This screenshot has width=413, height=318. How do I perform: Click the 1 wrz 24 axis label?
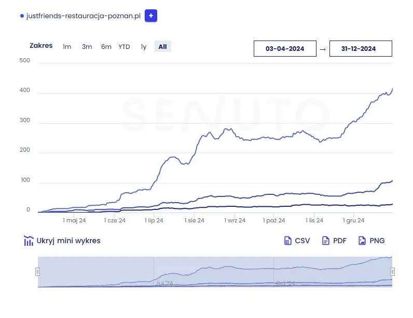tap(235, 220)
